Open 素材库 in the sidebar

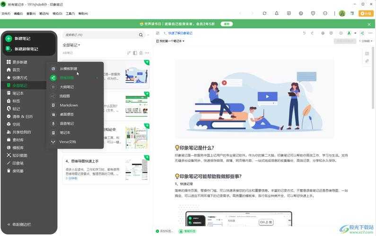click(x=15, y=140)
